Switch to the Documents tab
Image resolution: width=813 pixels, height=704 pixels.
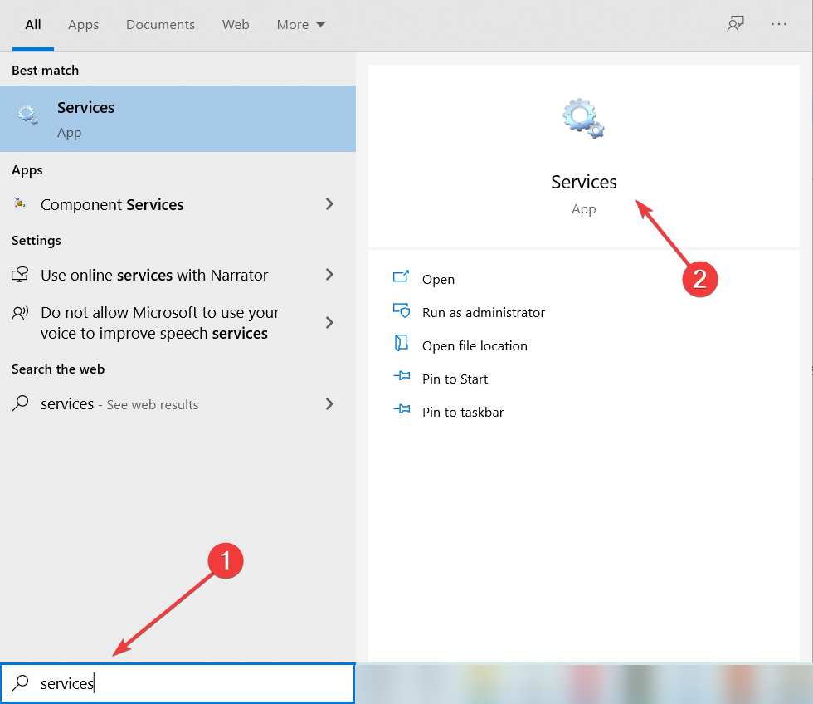click(160, 24)
